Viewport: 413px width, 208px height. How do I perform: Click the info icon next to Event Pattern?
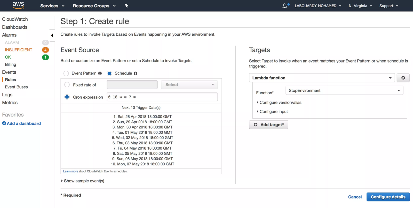[x=100, y=73]
